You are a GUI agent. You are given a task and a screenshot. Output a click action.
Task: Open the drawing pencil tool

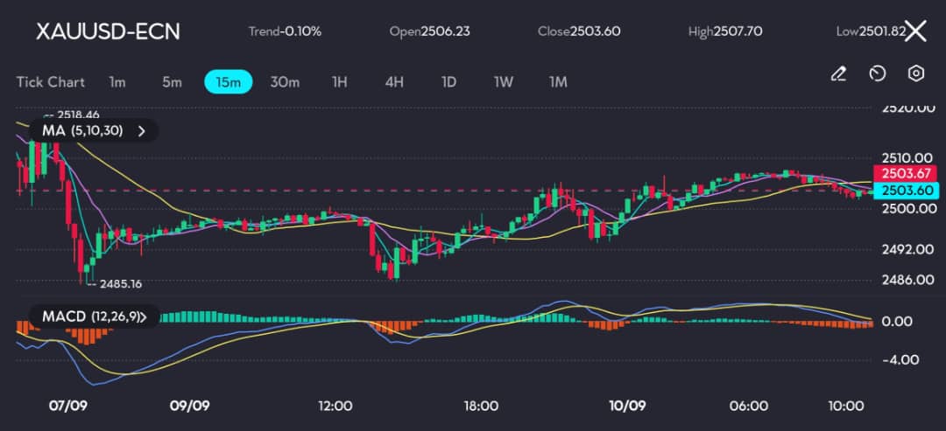838,74
